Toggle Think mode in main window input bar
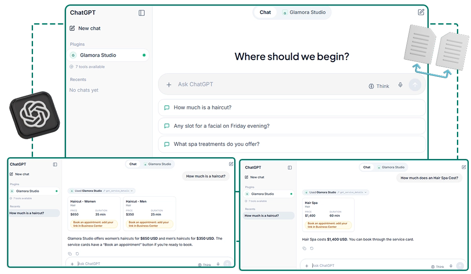 tap(379, 86)
